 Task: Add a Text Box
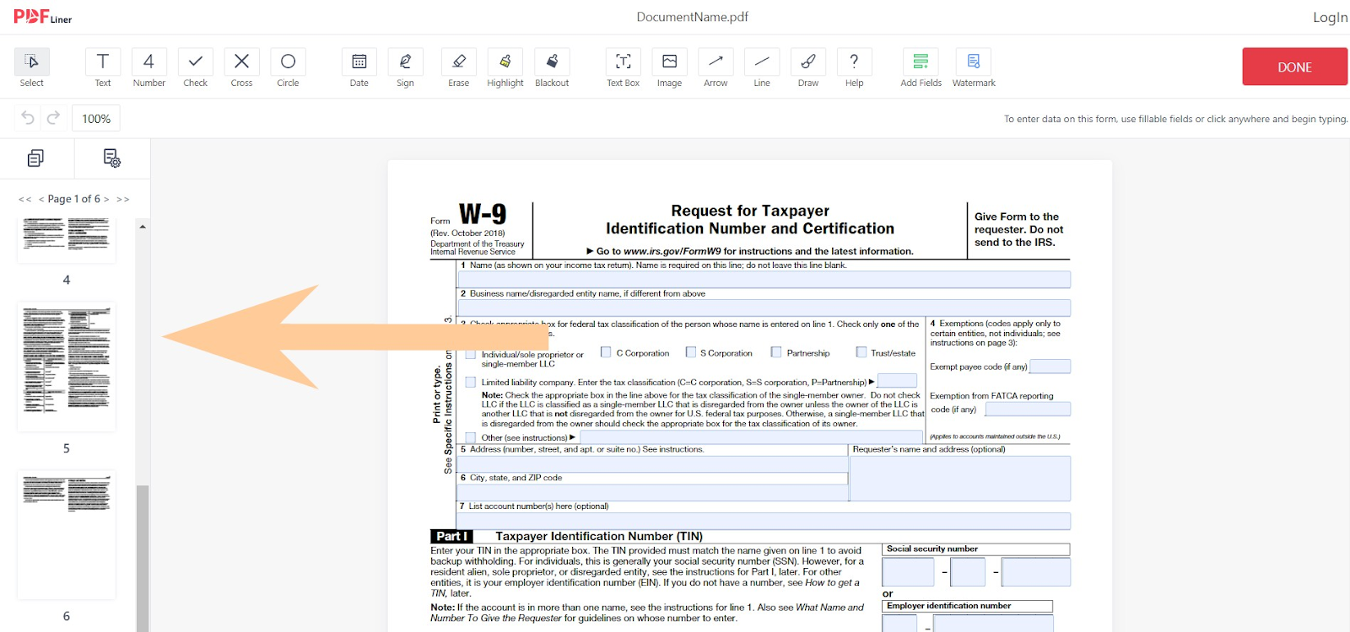pos(624,67)
